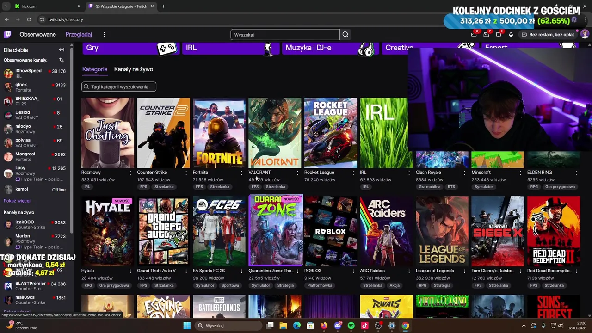Open options dots for Hytale category

tap(130, 271)
